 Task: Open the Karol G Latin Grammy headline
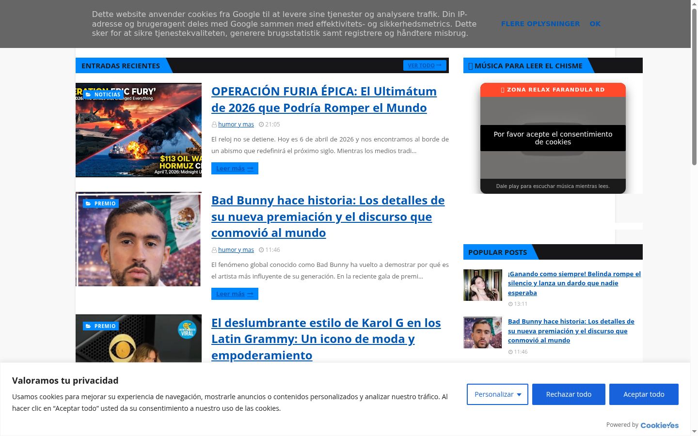pos(326,339)
